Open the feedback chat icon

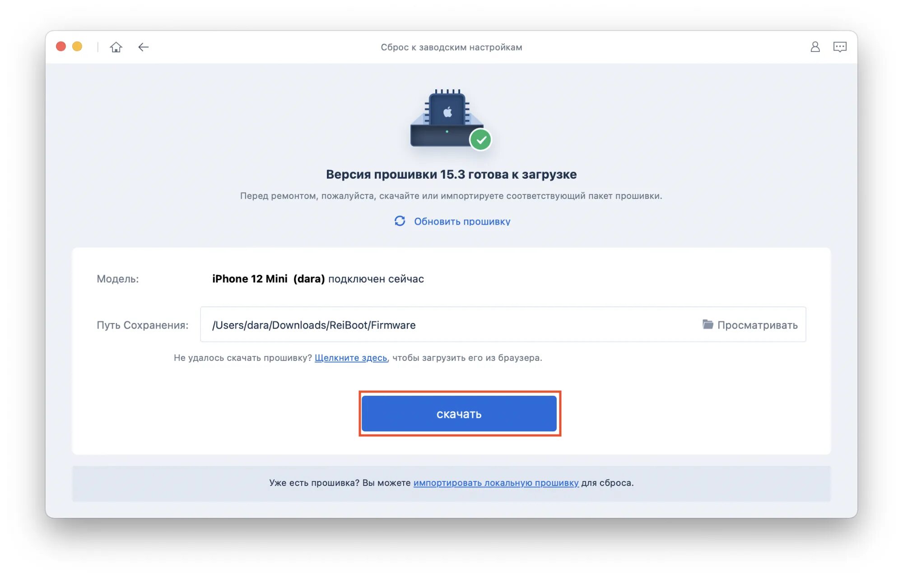point(840,47)
